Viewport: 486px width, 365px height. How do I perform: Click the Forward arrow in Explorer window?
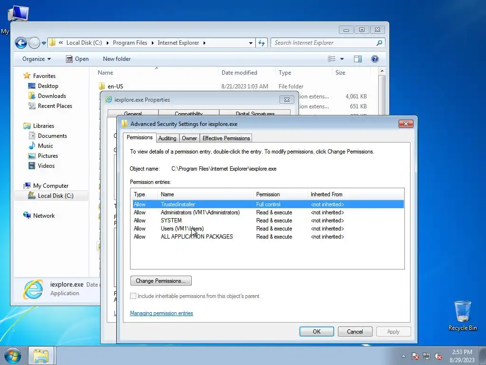[x=34, y=43]
